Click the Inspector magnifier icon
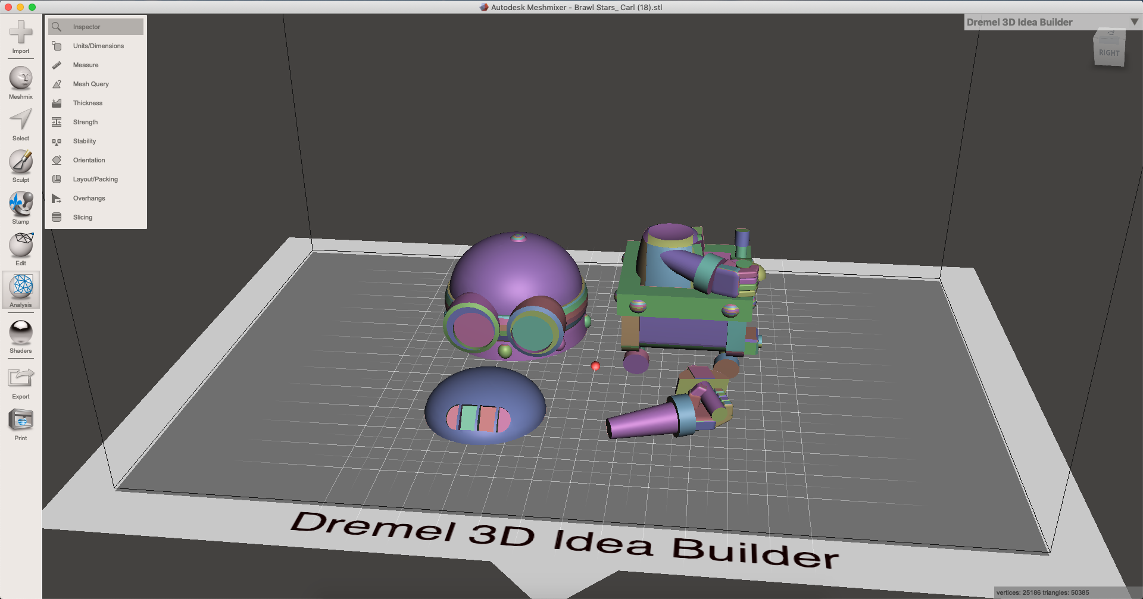The image size is (1143, 599). tap(57, 27)
